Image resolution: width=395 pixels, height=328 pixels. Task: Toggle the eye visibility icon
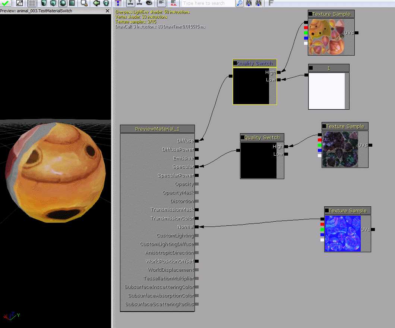click(149, 3)
